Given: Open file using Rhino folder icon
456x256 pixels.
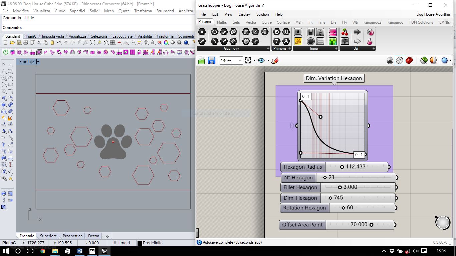Looking at the screenshot, I should (x=12, y=43).
